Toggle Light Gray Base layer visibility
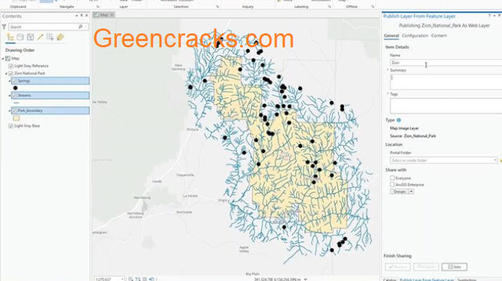Image resolution: width=502 pixels, height=281 pixels. pos(10,126)
